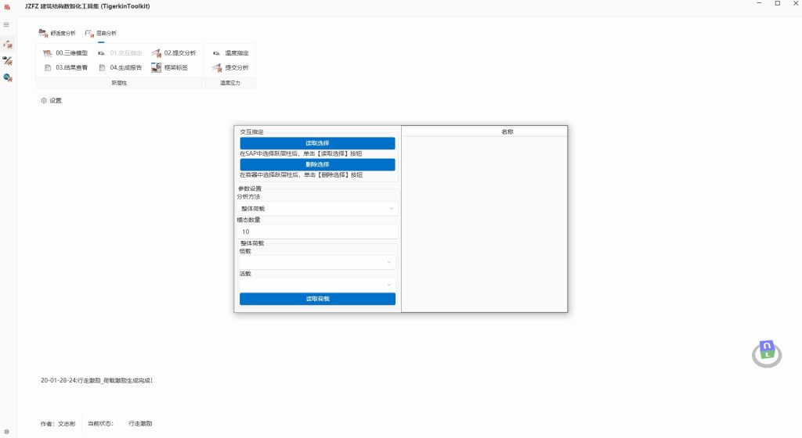
Task: Click the 当前状态 label in the footer
Action: (x=100, y=423)
